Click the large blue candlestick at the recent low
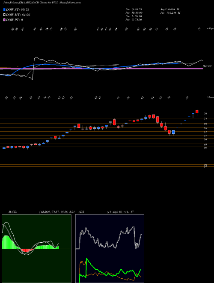Screen dimensions: 214x283 pyautogui.click(x=173, y=132)
